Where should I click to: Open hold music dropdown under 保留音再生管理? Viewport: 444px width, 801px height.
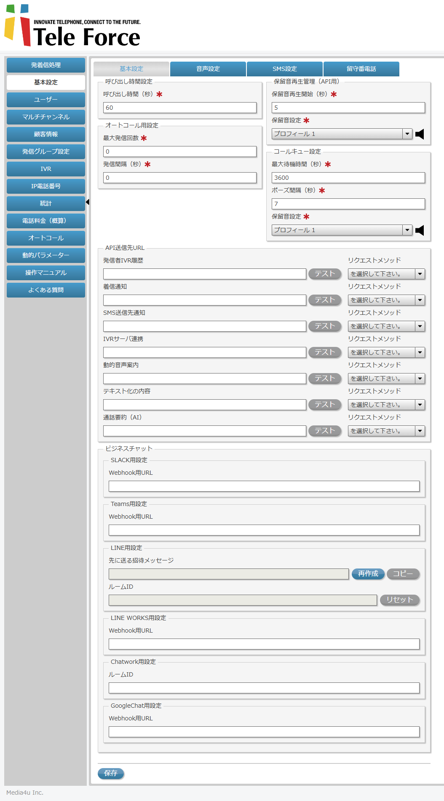[x=342, y=134]
